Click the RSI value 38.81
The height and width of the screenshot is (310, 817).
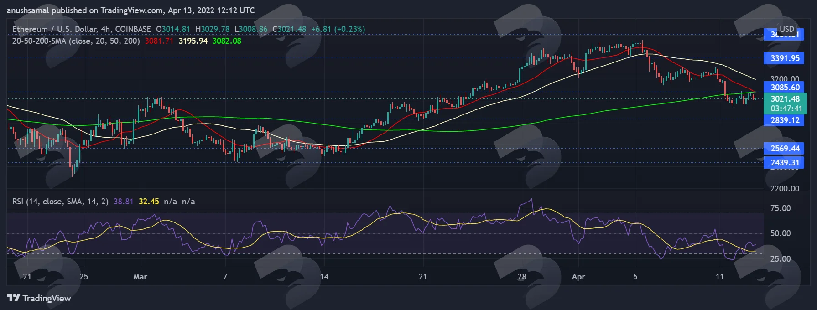(123, 201)
